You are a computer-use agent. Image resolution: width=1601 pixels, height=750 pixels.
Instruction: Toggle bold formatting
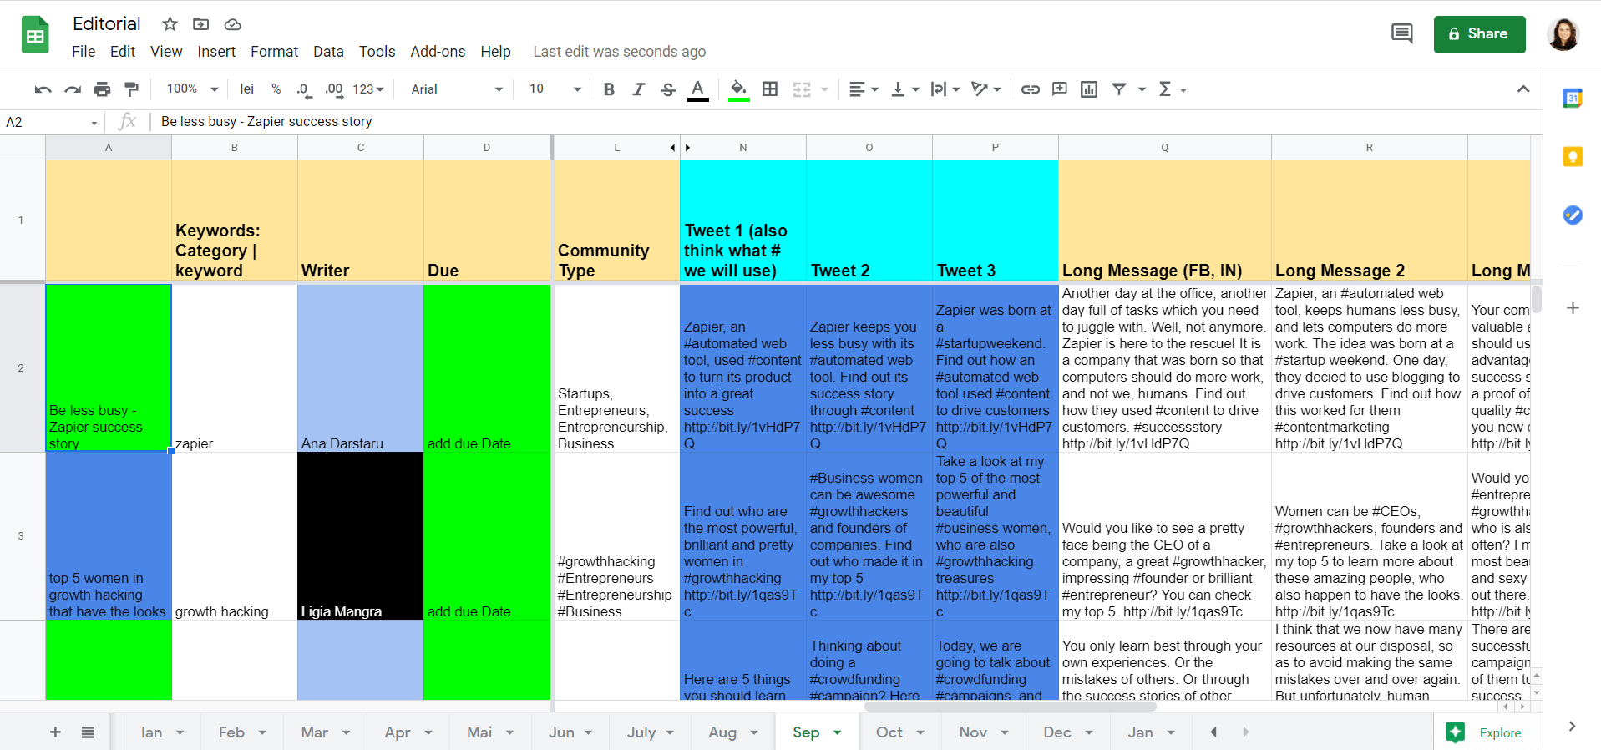[609, 89]
